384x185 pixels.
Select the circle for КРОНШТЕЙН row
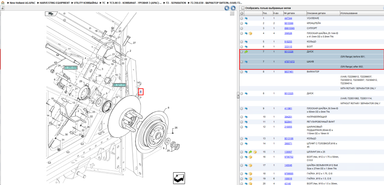242,23
